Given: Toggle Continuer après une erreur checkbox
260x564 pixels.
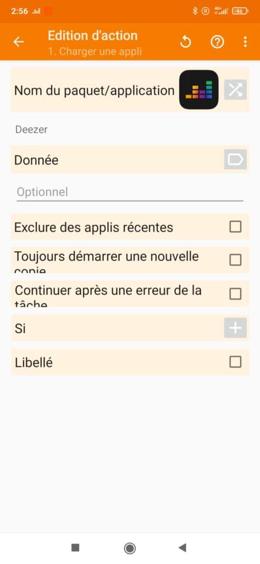Looking at the screenshot, I should click(235, 294).
